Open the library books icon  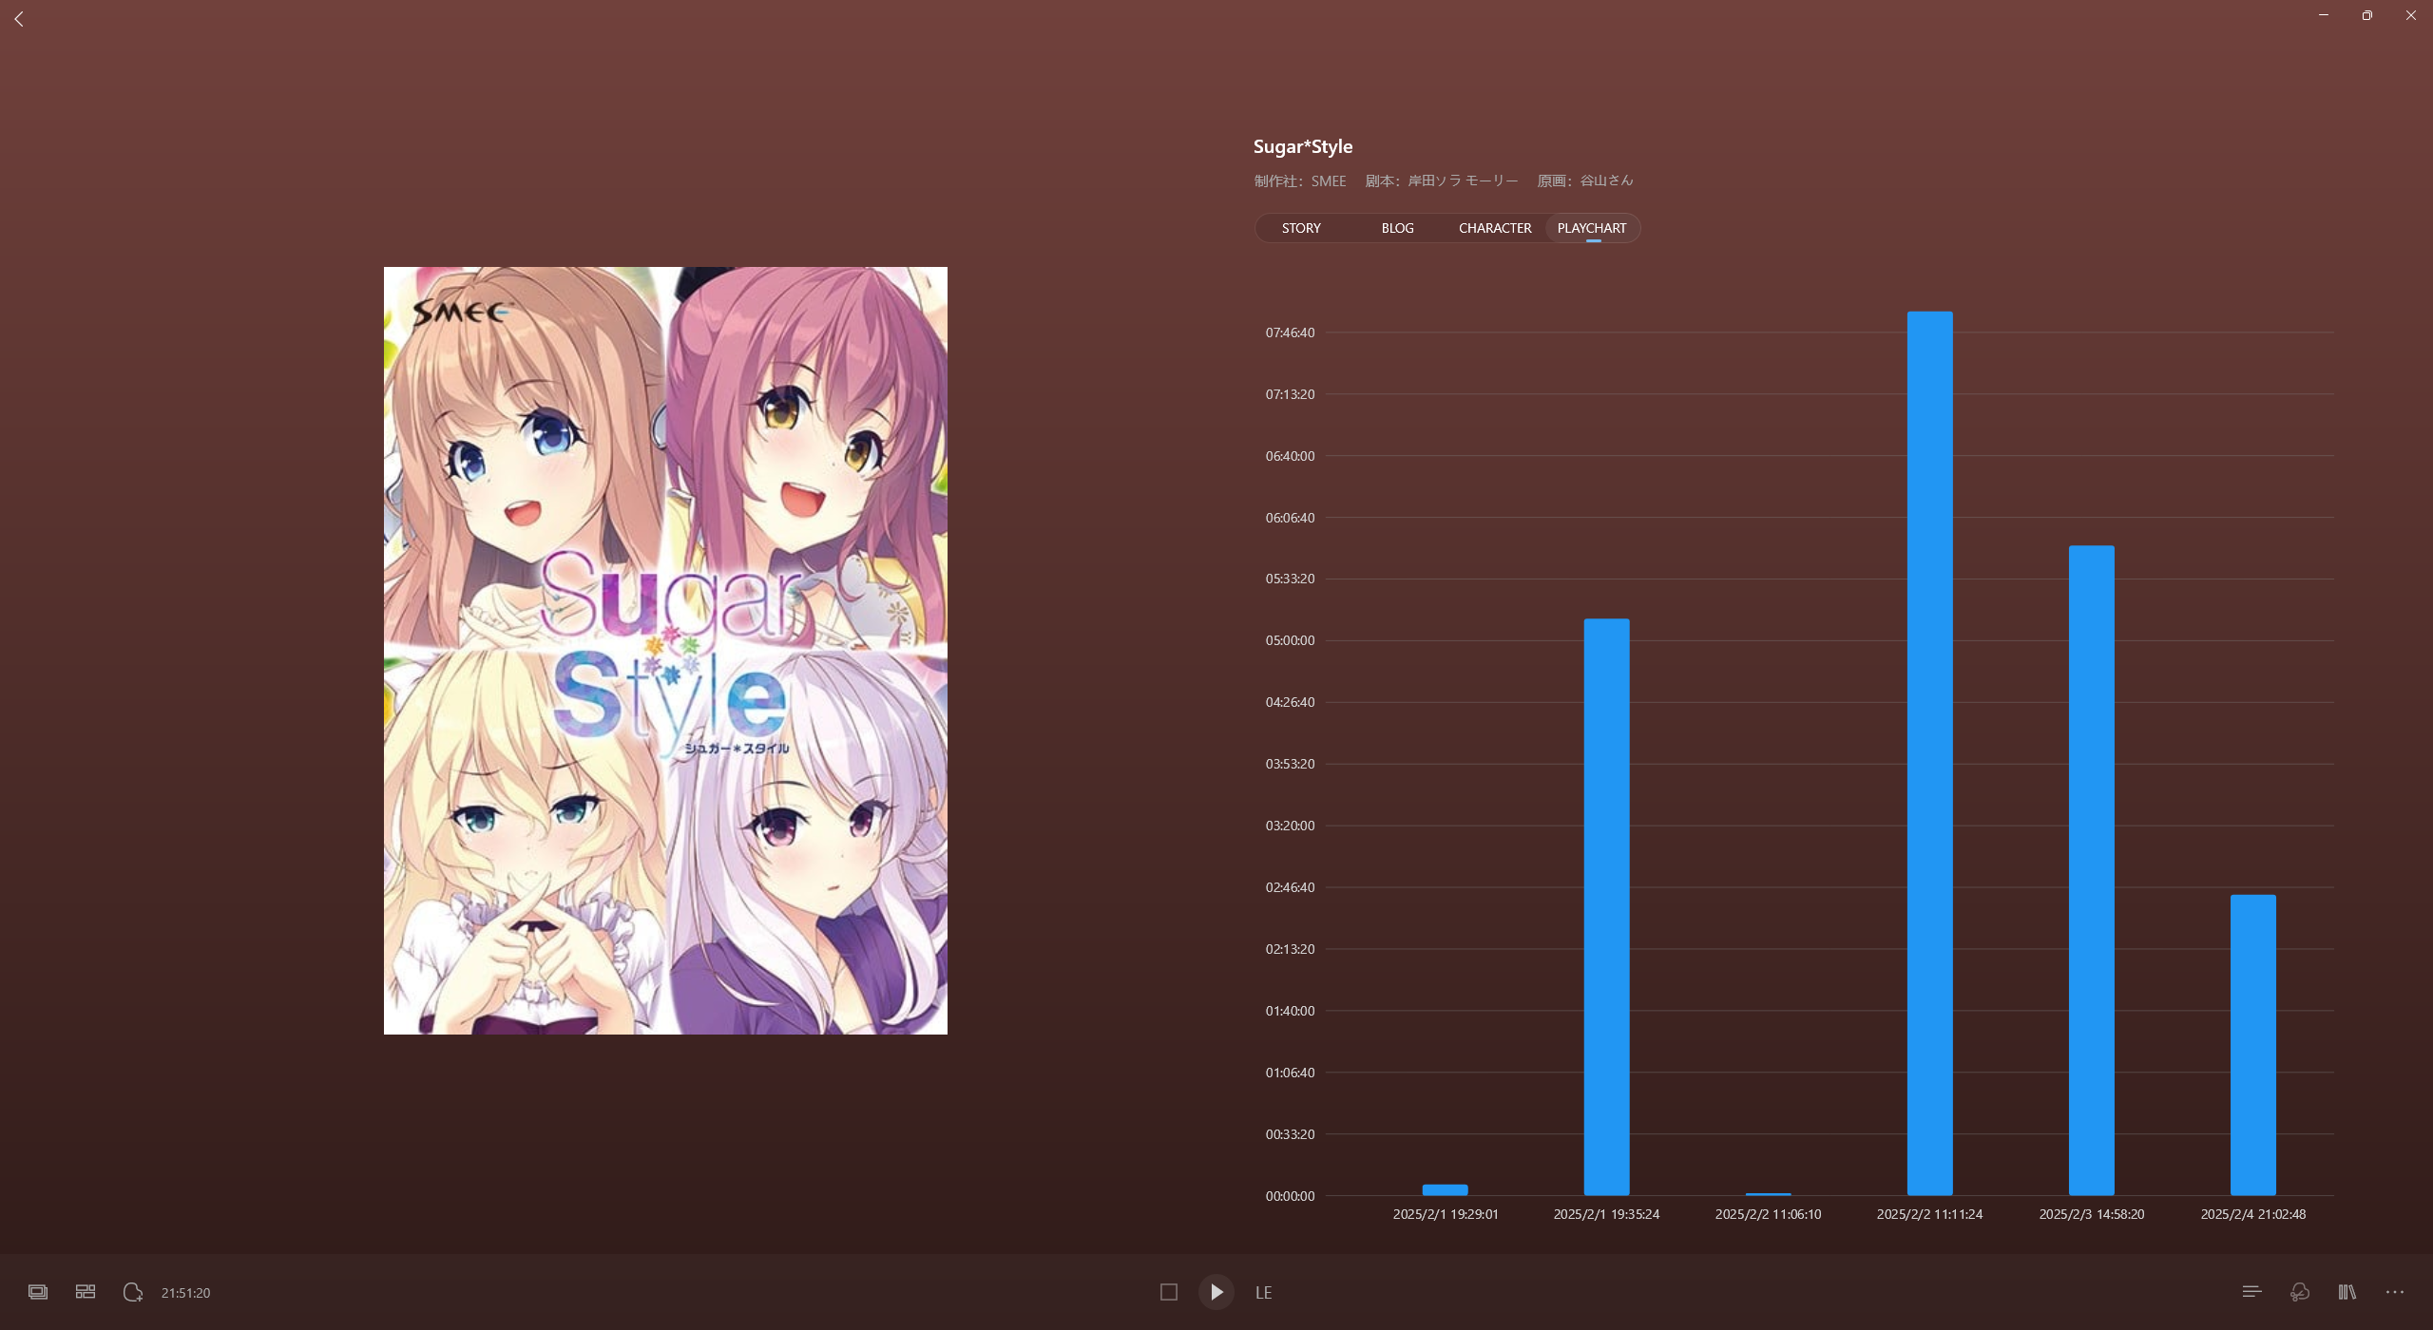point(2347,1292)
